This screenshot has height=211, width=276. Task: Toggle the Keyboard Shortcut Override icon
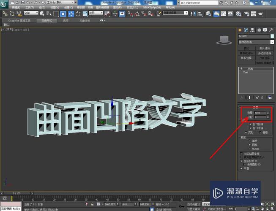tap(122, 14)
